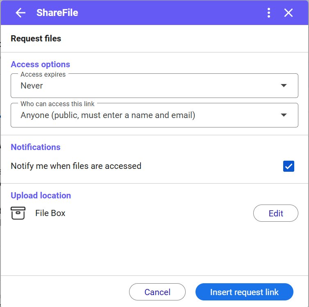Click the Edit upload location button
This screenshot has width=309, height=307.
pos(276,213)
